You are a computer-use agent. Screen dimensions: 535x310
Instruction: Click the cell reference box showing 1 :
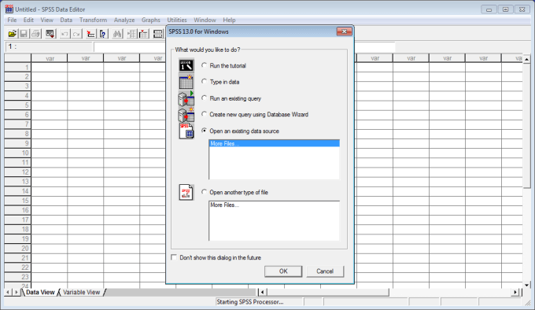pos(49,46)
